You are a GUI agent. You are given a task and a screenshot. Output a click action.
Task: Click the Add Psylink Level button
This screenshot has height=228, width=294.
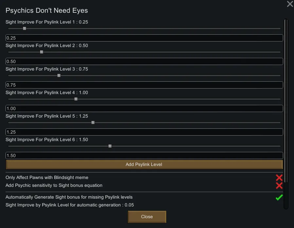pyautogui.click(x=144, y=164)
